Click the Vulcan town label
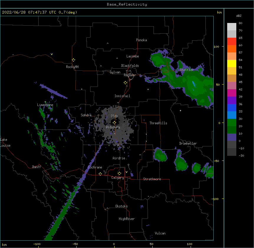The image size is (254, 248). click(160, 233)
